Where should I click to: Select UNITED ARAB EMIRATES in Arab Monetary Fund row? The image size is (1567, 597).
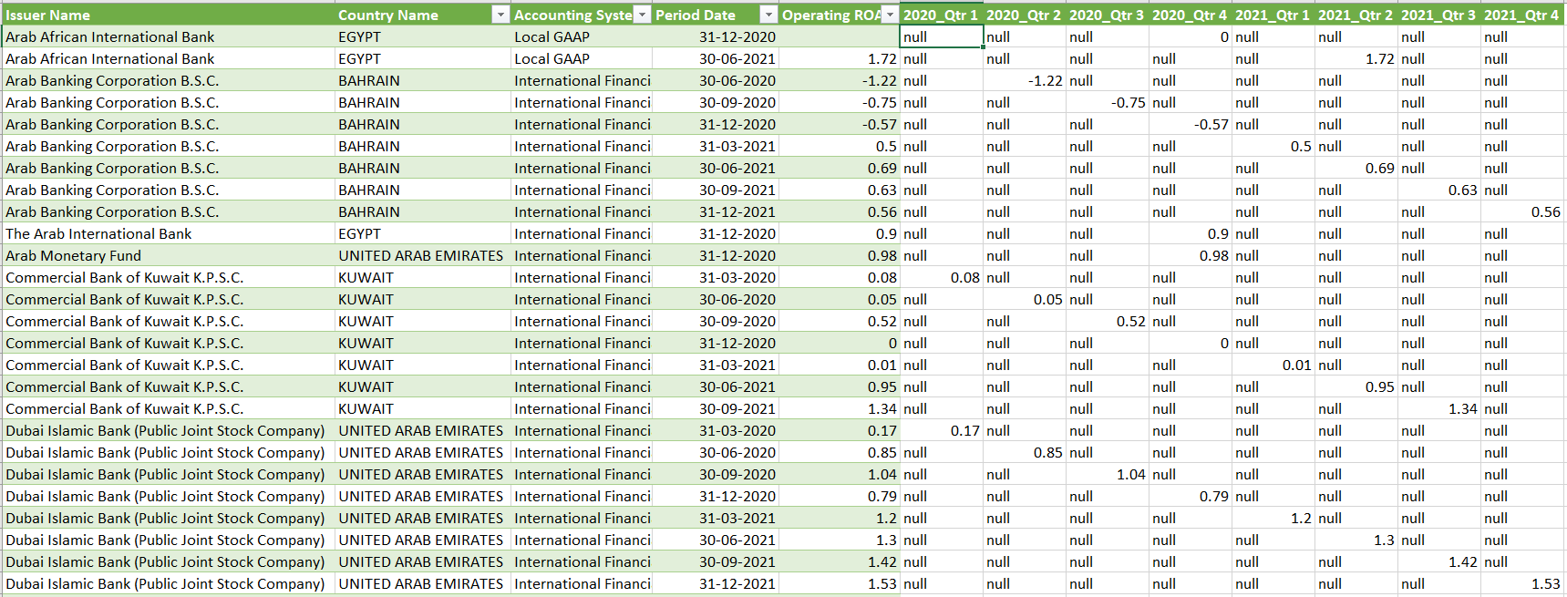(423, 255)
